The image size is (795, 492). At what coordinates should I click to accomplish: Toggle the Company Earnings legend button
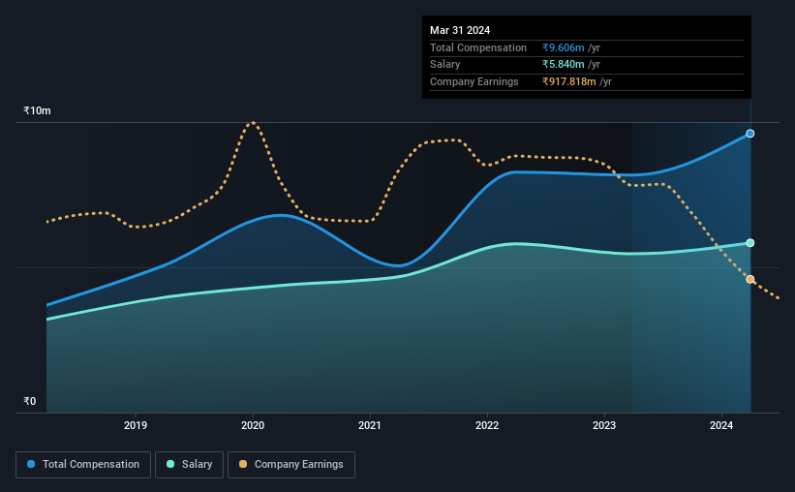point(291,465)
